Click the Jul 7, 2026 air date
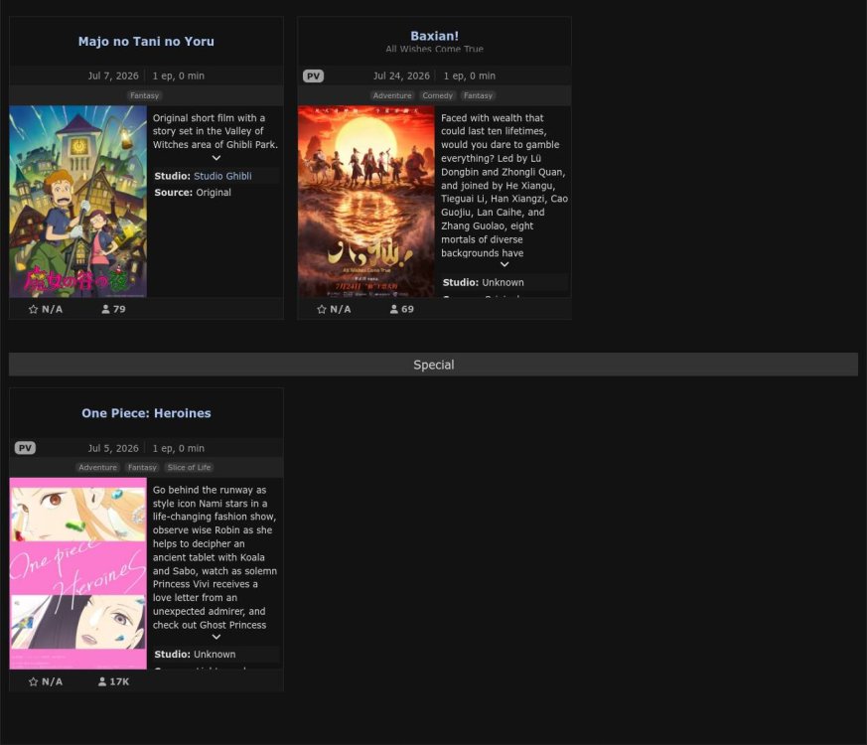867x745 pixels. (x=113, y=75)
